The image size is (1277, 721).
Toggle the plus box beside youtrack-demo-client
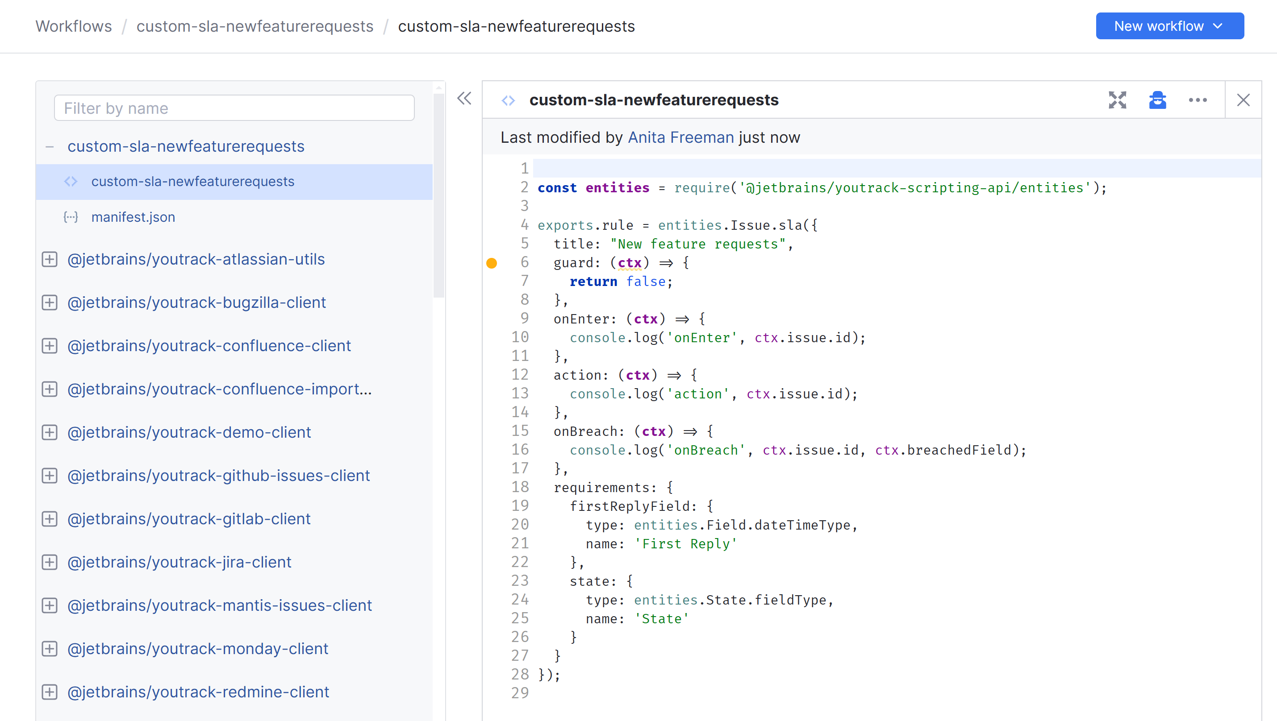point(50,432)
